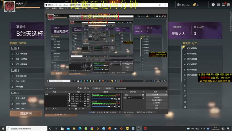Select the 文本 (GDI+) 3 source row
Image resolution: width=232 pixels, height=131 pixels.
coord(79,101)
